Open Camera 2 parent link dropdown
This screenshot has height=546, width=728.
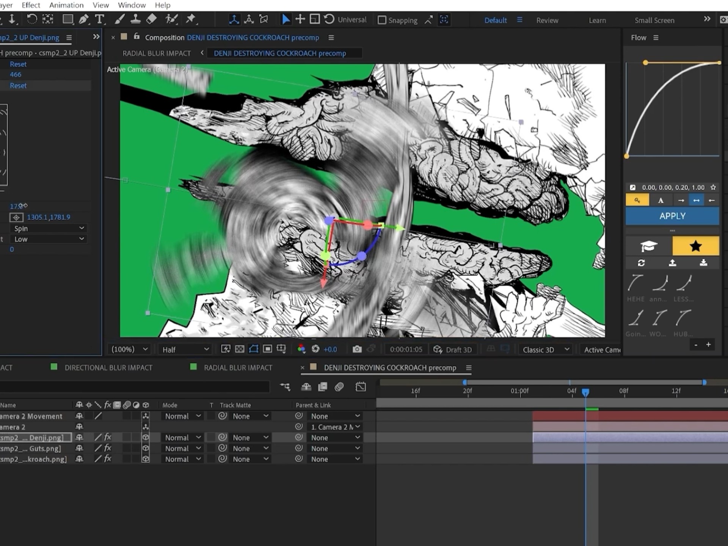[335, 427]
